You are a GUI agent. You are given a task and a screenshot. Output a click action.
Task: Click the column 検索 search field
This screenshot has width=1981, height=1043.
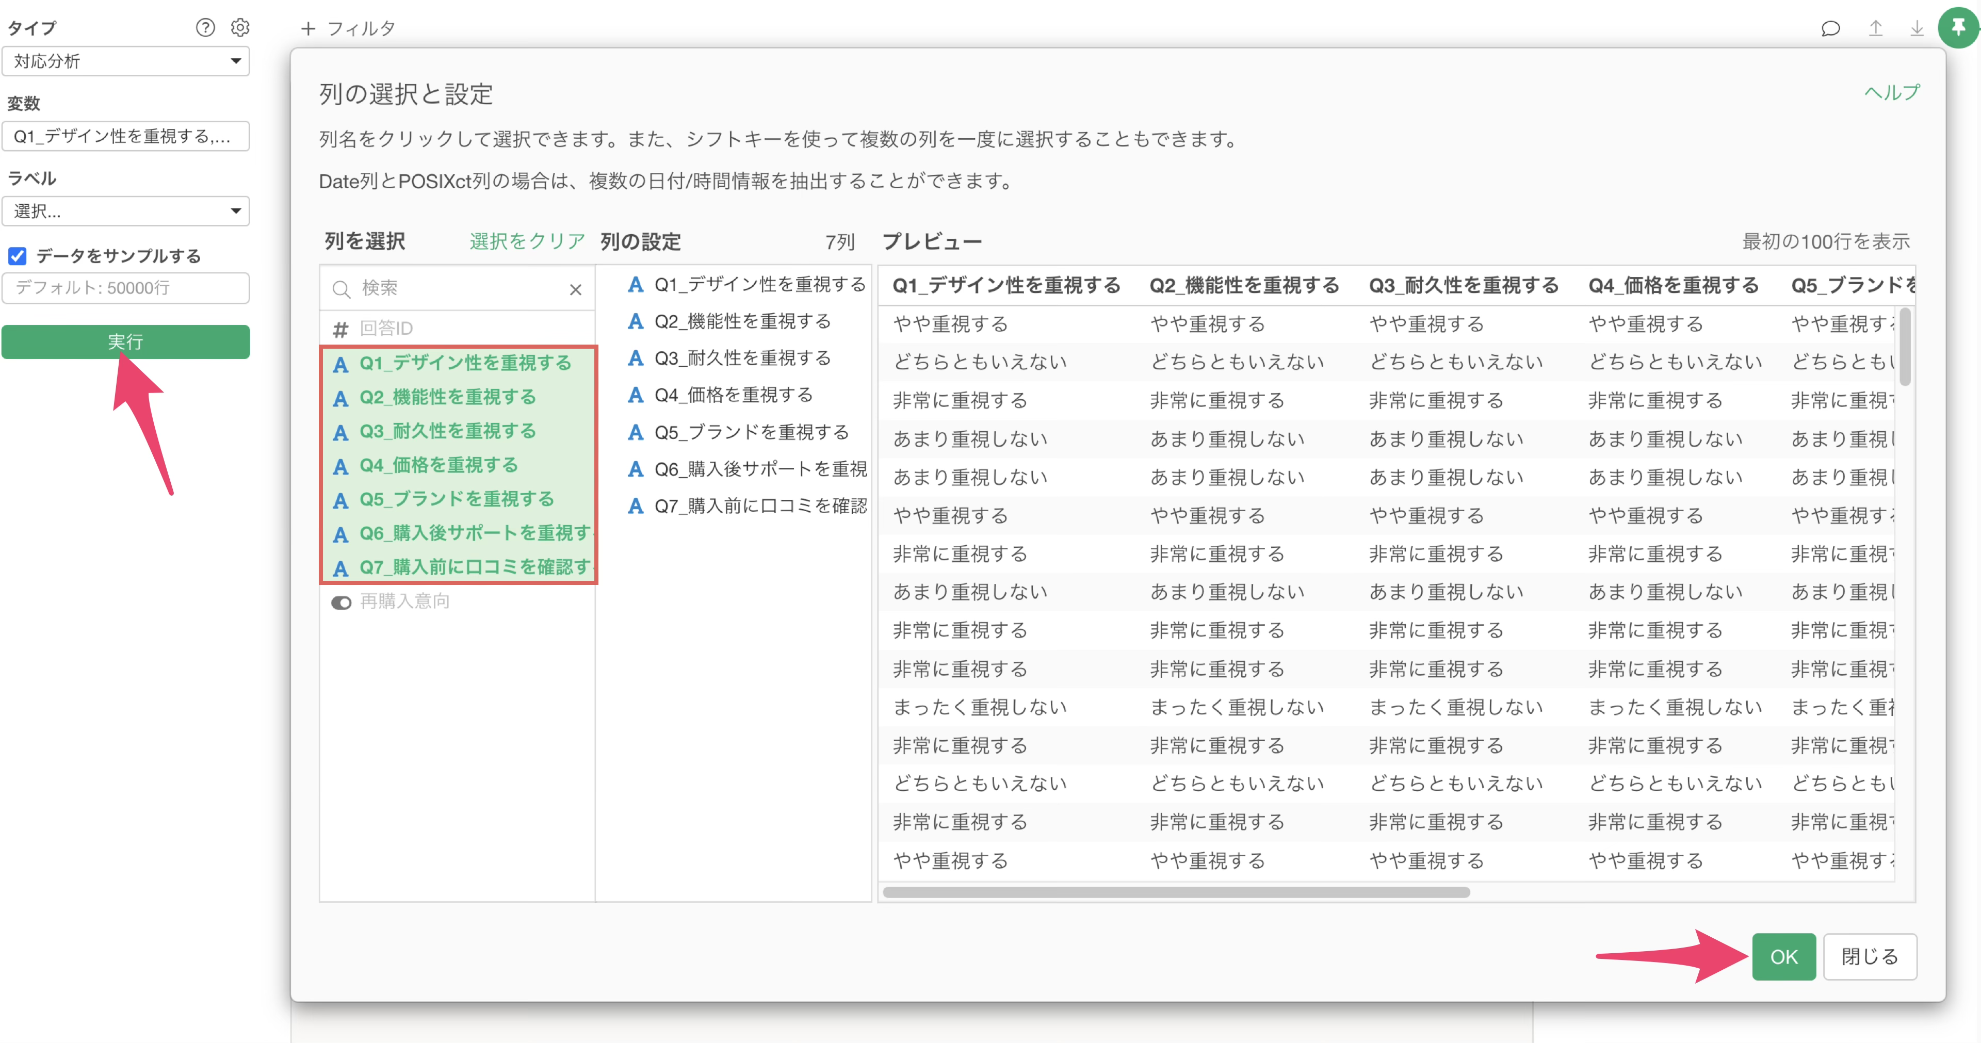pyautogui.click(x=454, y=288)
